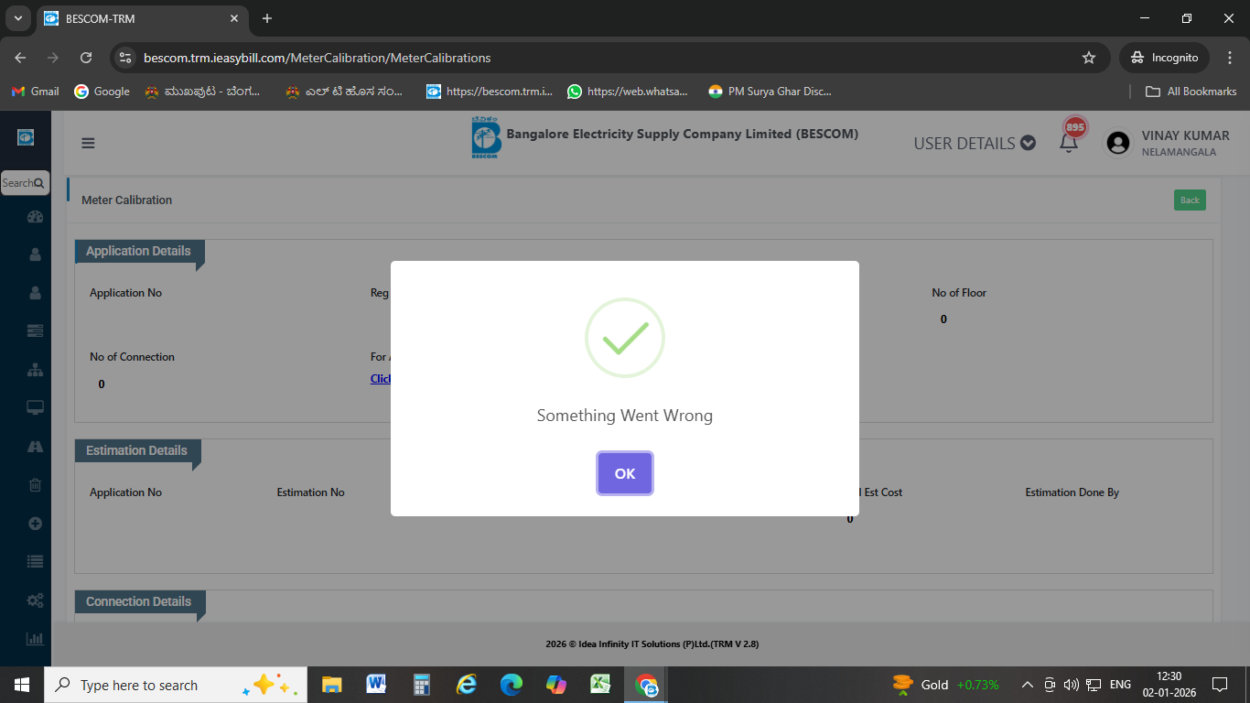Viewport: 1250px width, 703px height.
Task: Click the Idea Infinity IT Solutions footer text
Action: (652, 644)
